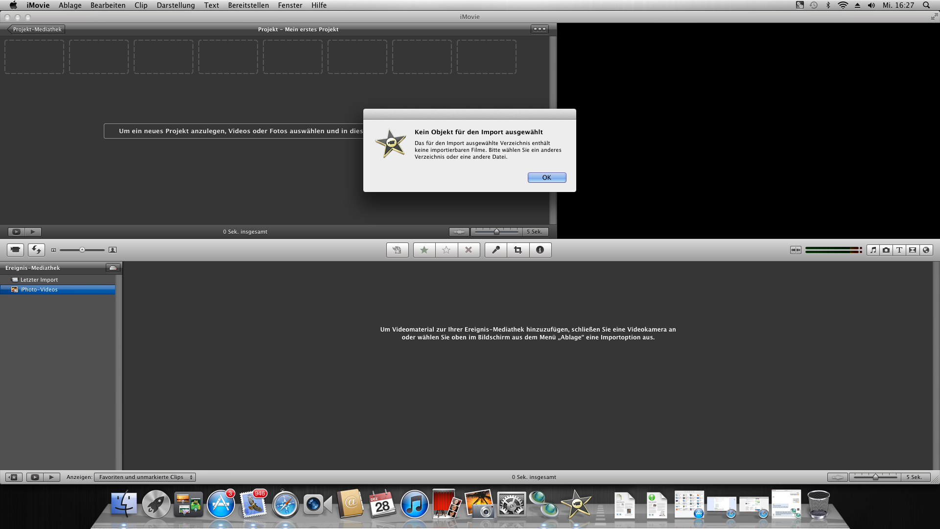Play selected events full screen
Screen dimensions: 940x529
(35, 477)
